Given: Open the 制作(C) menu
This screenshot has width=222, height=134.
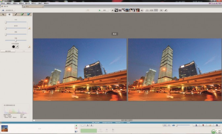Looking at the screenshot, I should pos(34,3).
